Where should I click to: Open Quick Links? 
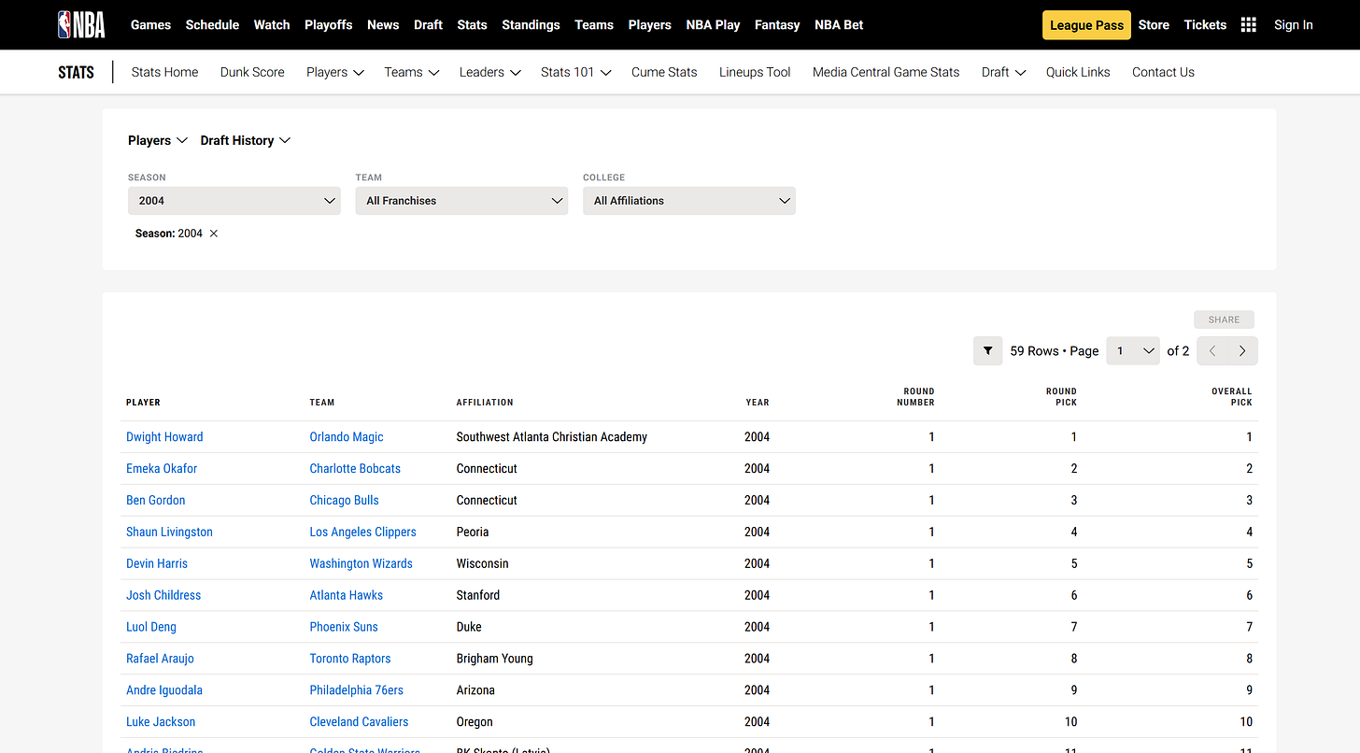[x=1078, y=72]
